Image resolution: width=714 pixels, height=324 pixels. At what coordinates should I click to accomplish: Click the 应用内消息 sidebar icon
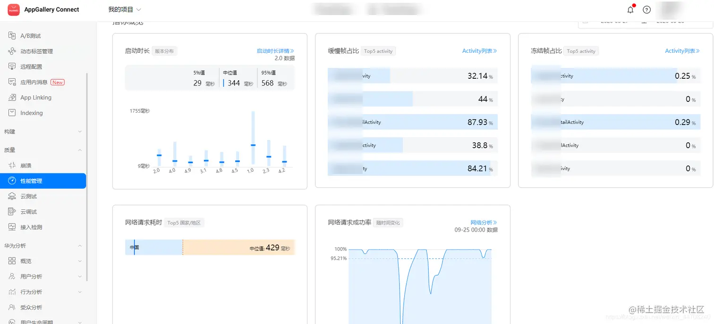12,82
